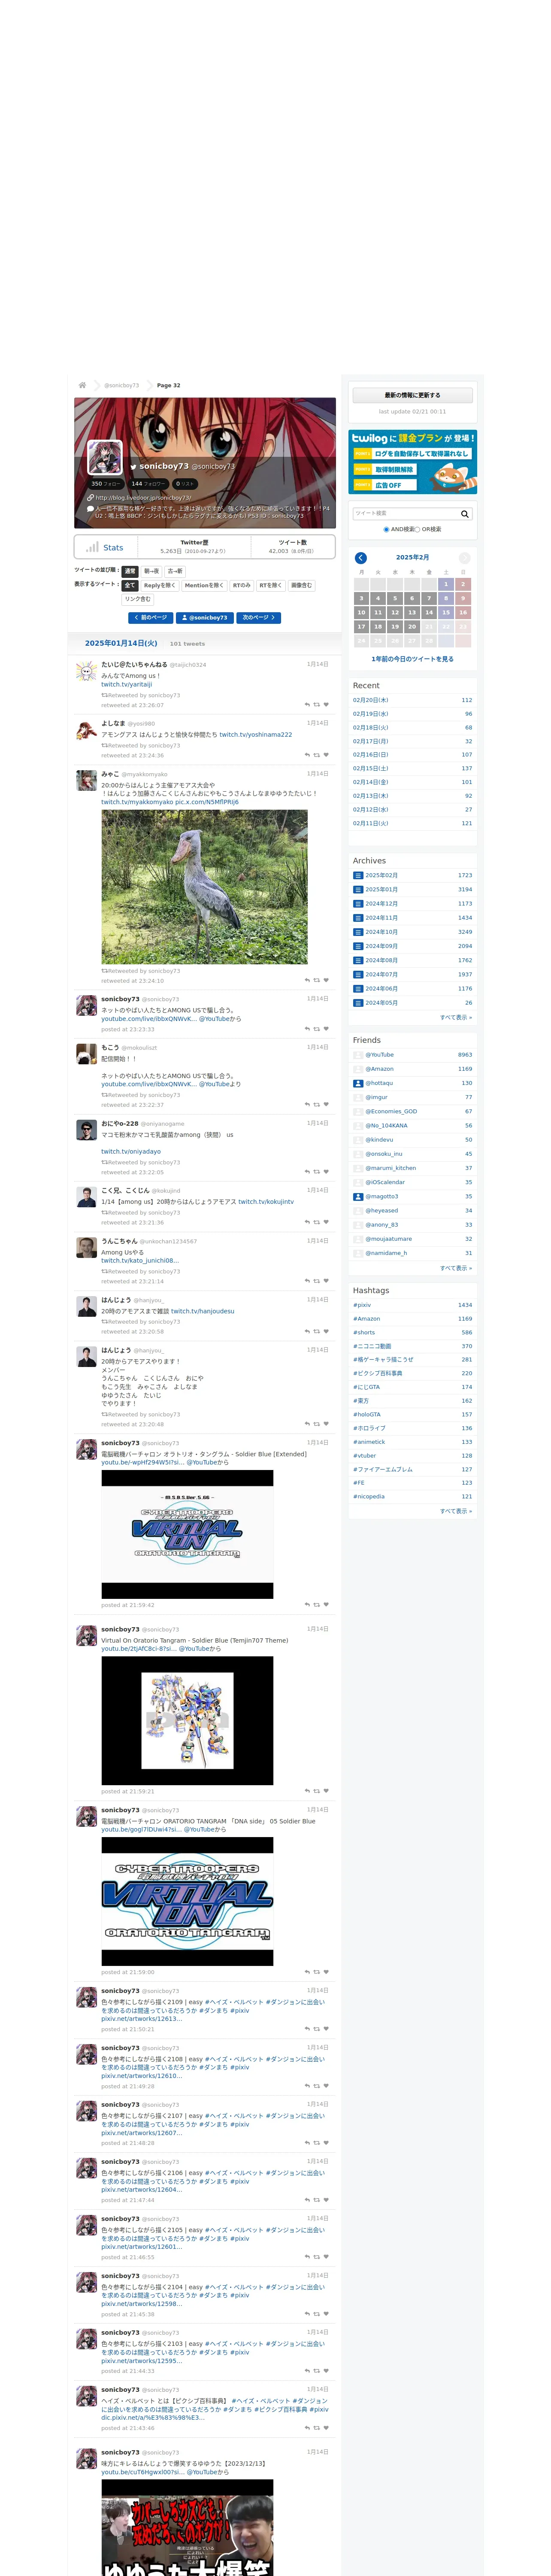The height and width of the screenshot is (2576, 551).
Task: Open the 2025年01月 archive list icon
Action: point(358,889)
